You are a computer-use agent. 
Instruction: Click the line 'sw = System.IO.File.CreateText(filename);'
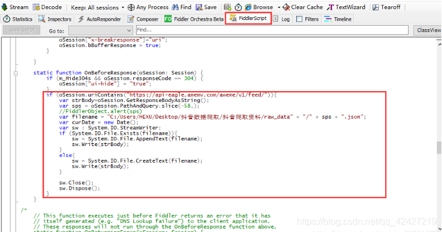pyautogui.click(x=137, y=161)
